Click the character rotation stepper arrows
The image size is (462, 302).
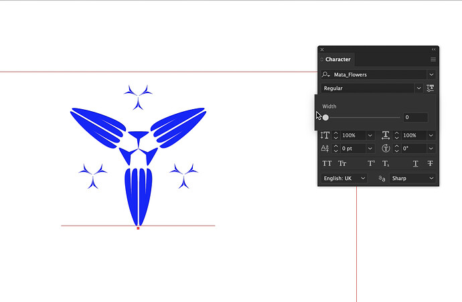pyautogui.click(x=396, y=149)
